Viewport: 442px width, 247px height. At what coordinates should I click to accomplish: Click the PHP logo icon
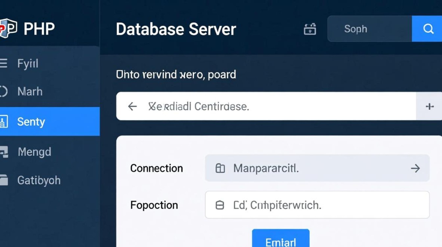(x=7, y=29)
